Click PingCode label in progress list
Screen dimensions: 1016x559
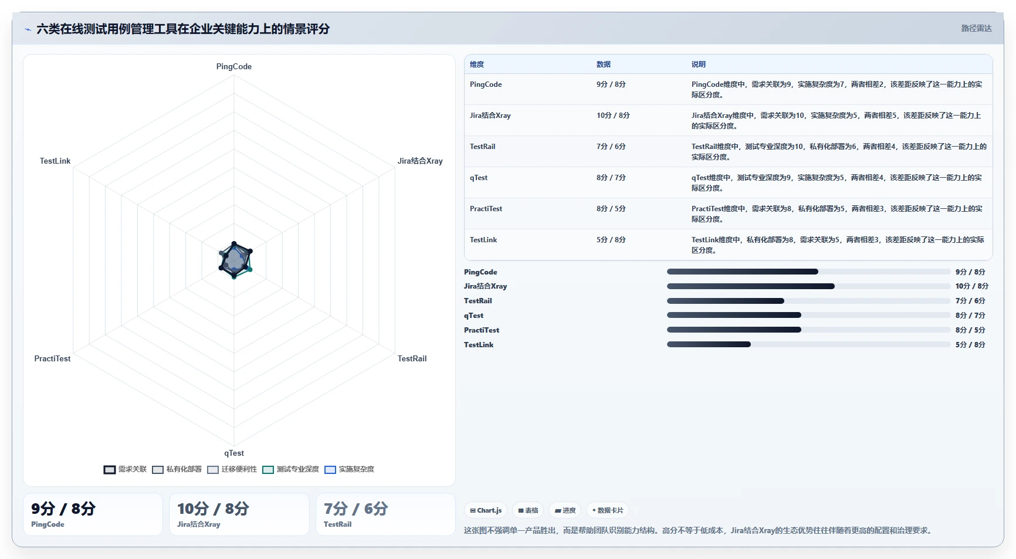pyautogui.click(x=480, y=272)
